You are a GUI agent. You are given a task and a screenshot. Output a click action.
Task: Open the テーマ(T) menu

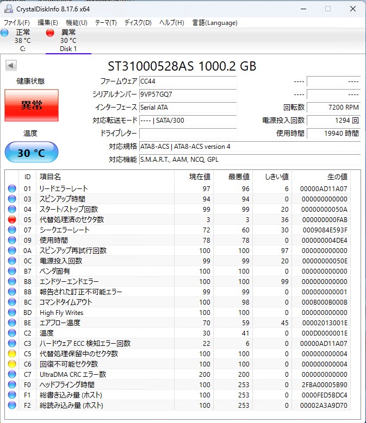106,23
